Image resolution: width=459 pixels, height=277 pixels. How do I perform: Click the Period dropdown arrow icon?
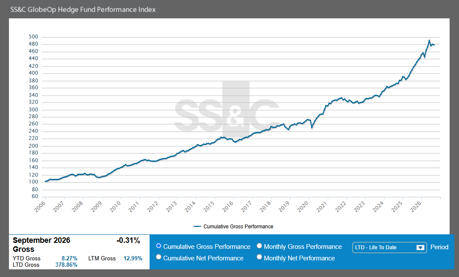pyautogui.click(x=420, y=248)
